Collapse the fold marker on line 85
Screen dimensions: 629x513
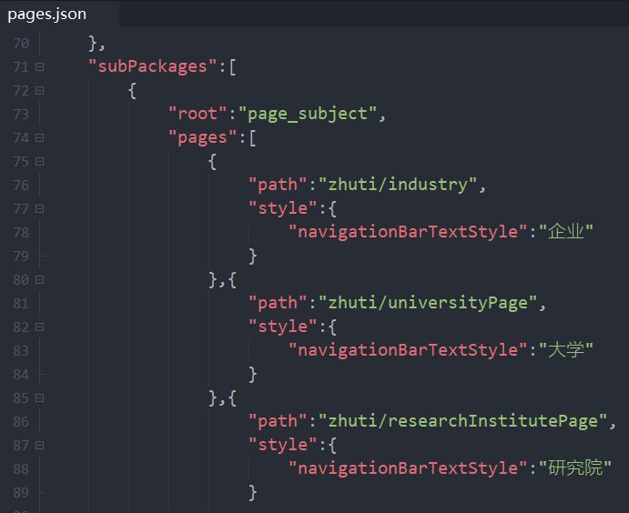point(39,397)
